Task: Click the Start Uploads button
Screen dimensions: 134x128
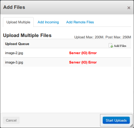Action: tap(116, 120)
